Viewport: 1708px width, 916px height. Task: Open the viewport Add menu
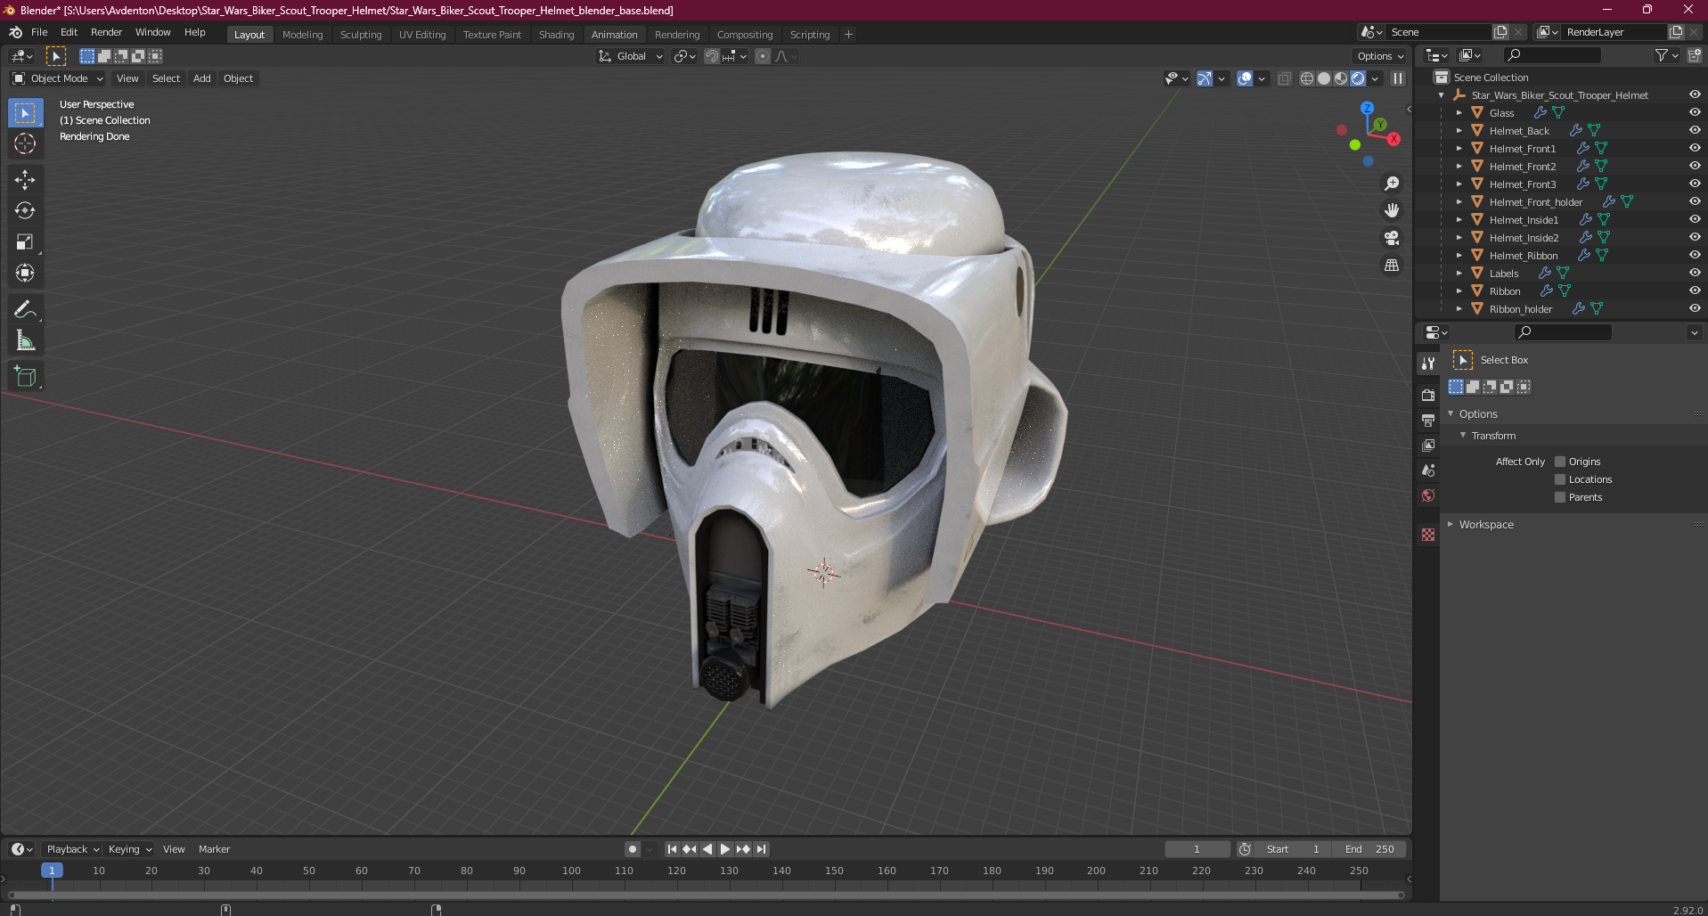202,78
